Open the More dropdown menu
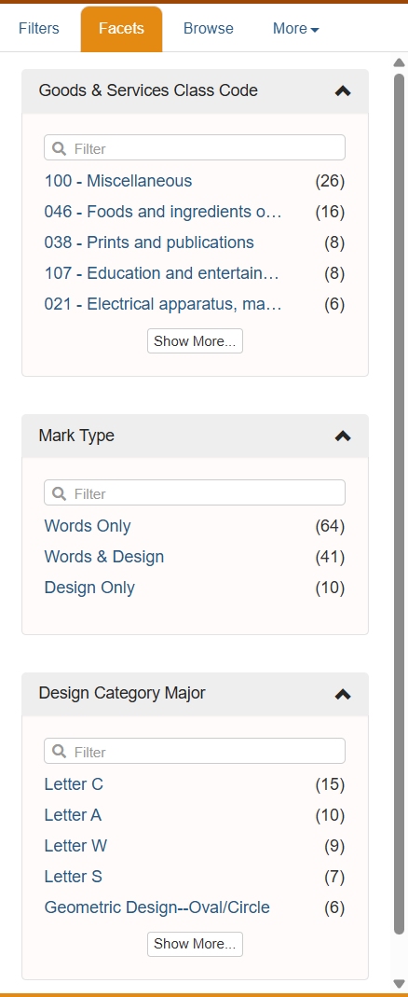The image size is (408, 997). coord(295,29)
